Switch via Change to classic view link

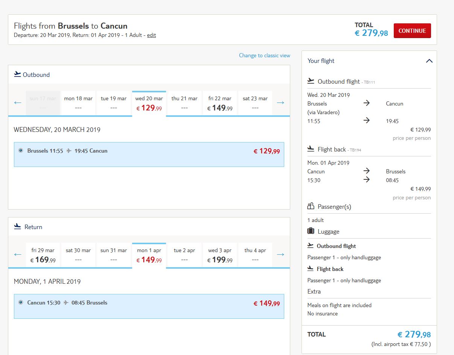point(265,55)
